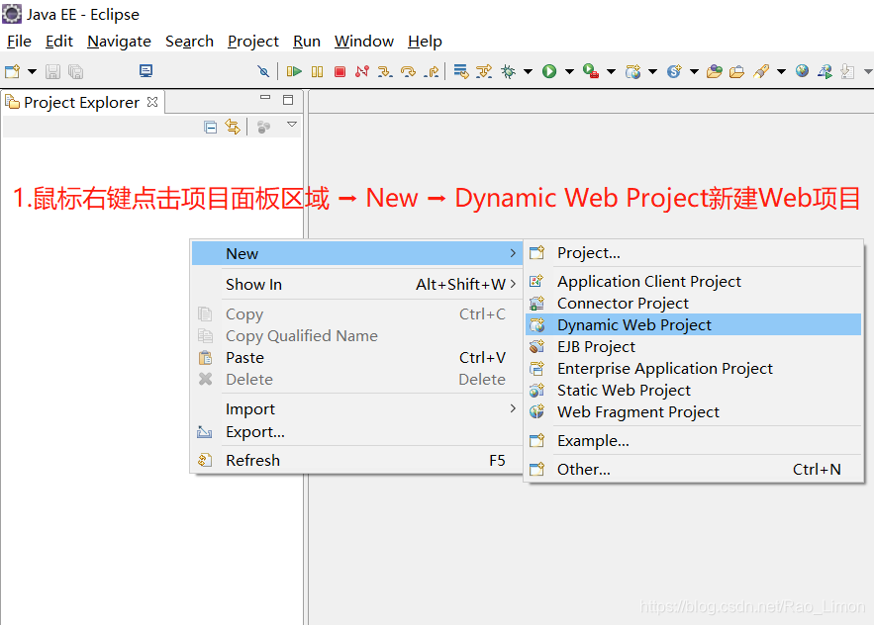
Task: Open the File menu
Action: tap(19, 42)
